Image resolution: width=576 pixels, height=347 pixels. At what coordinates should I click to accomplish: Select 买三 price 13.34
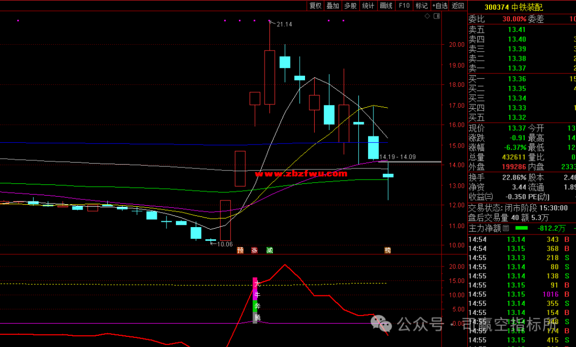click(517, 98)
